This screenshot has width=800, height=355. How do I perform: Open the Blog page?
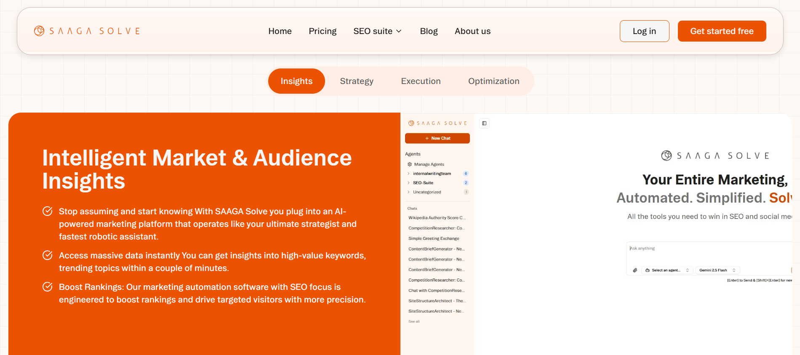[x=429, y=31]
